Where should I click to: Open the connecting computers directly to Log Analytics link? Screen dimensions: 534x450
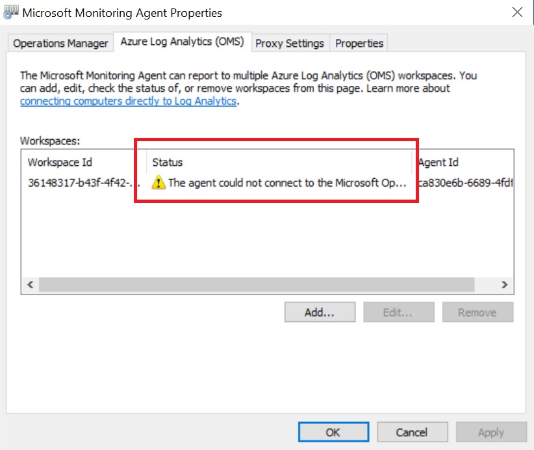click(127, 101)
